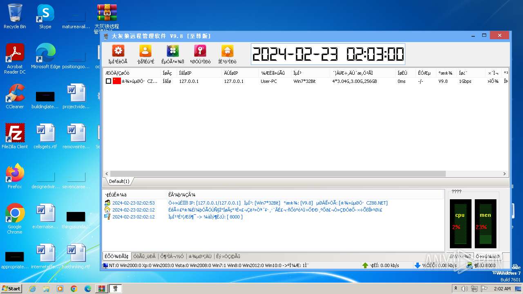Open the fourth bottom log tab
This screenshot has width=523, height=294.
coord(200,256)
